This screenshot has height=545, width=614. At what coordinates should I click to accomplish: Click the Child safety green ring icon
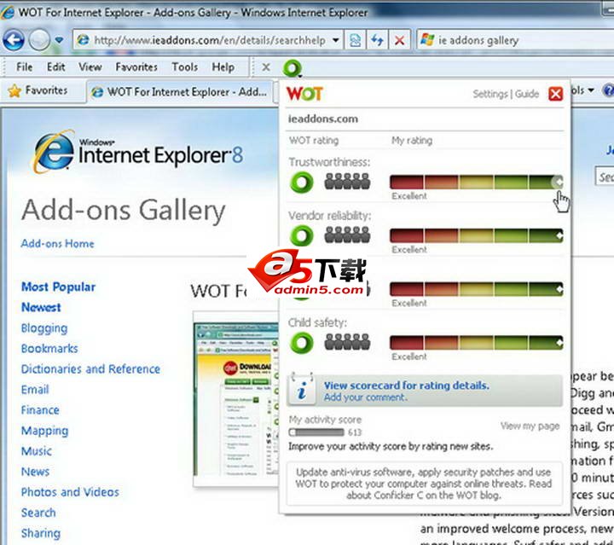[302, 343]
